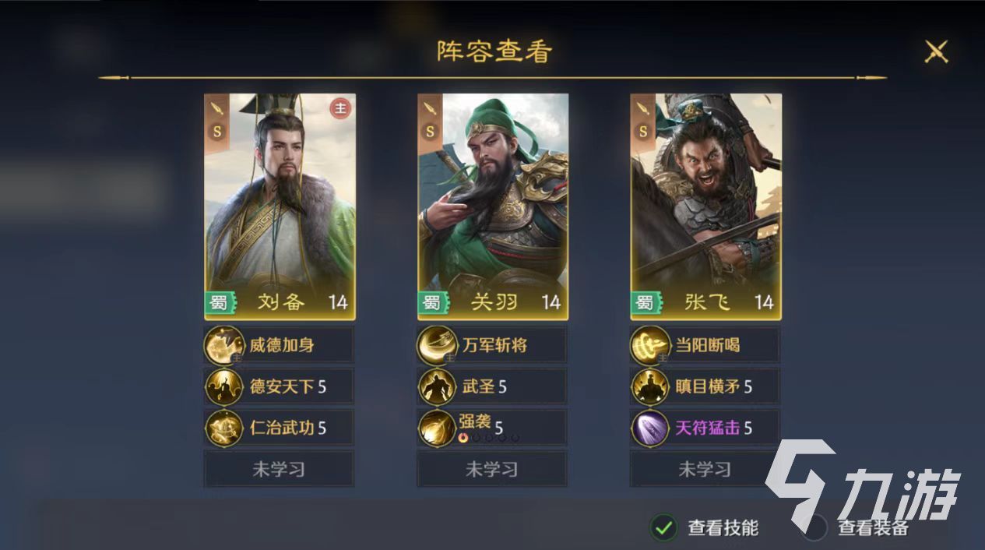Open the 关羽 hero card
Screen dimensions: 985x550
[x=493, y=206]
